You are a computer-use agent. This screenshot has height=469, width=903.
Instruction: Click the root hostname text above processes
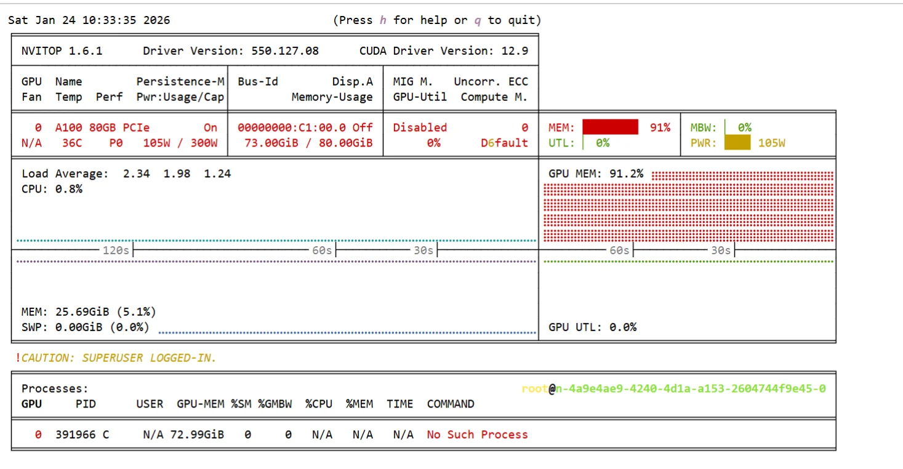[x=532, y=388]
